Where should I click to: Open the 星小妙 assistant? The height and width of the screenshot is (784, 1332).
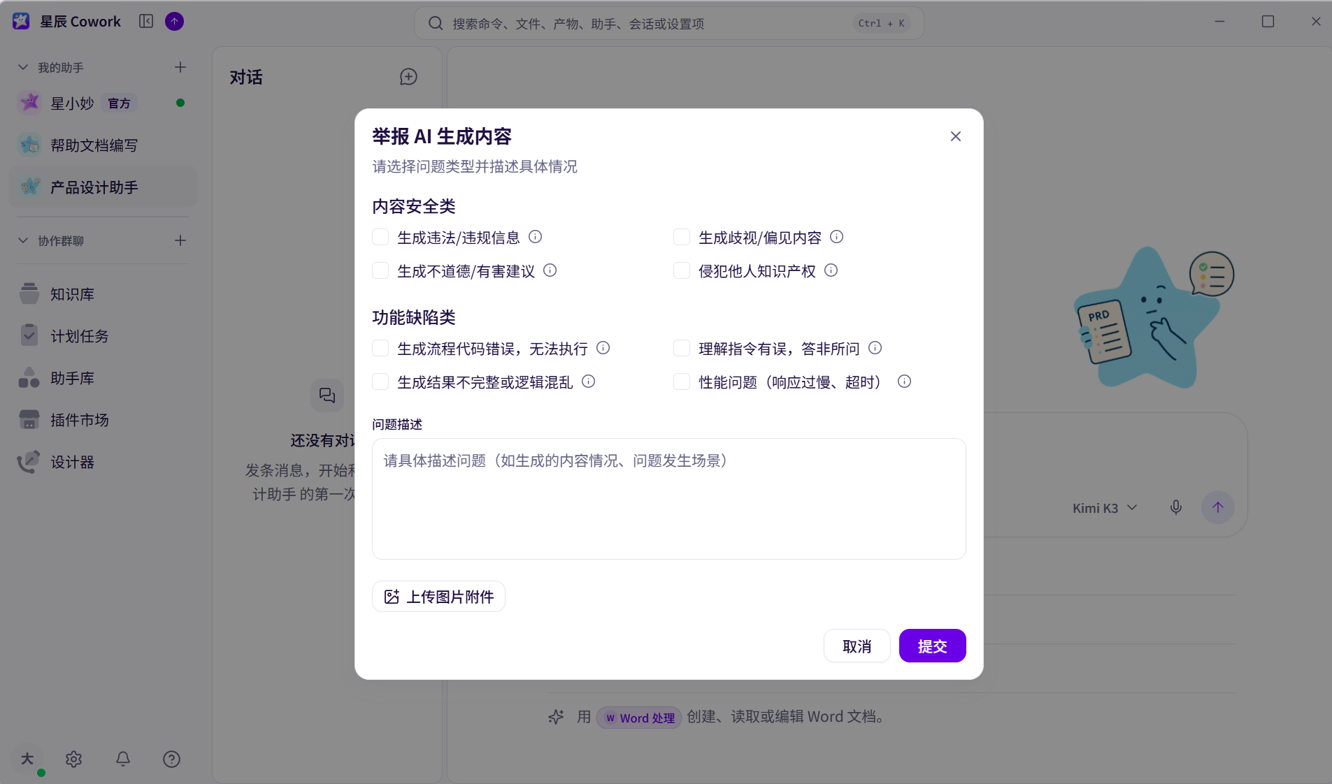103,103
